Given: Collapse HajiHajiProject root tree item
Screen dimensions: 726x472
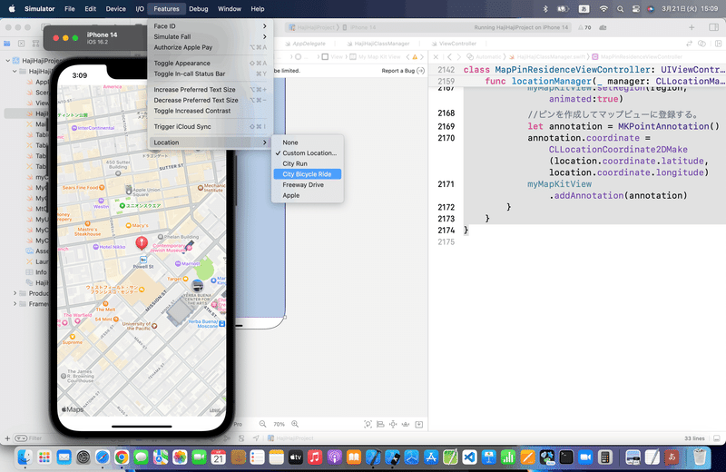Looking at the screenshot, I should click(8, 61).
